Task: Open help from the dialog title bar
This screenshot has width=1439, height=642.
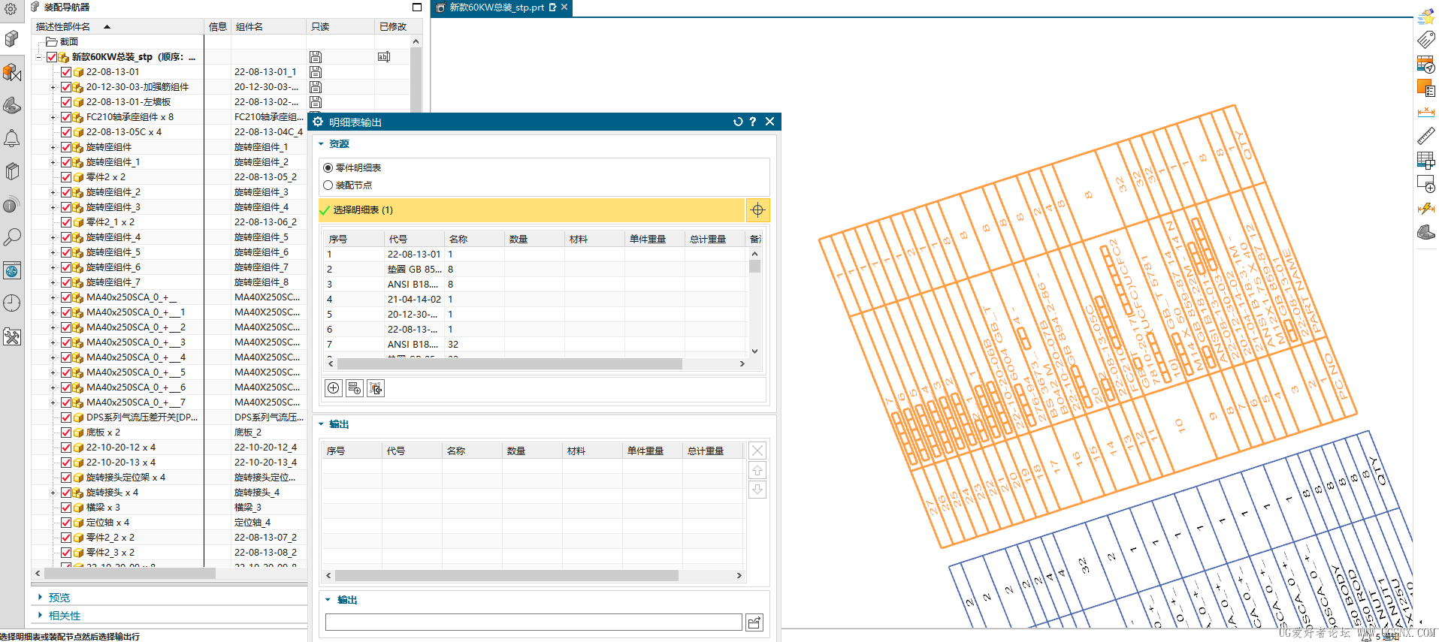Action: 753,122
